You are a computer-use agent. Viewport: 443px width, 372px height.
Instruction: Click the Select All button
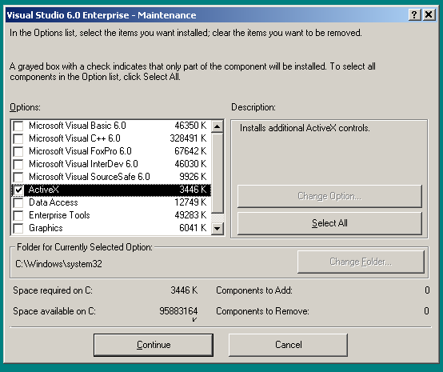click(x=329, y=223)
